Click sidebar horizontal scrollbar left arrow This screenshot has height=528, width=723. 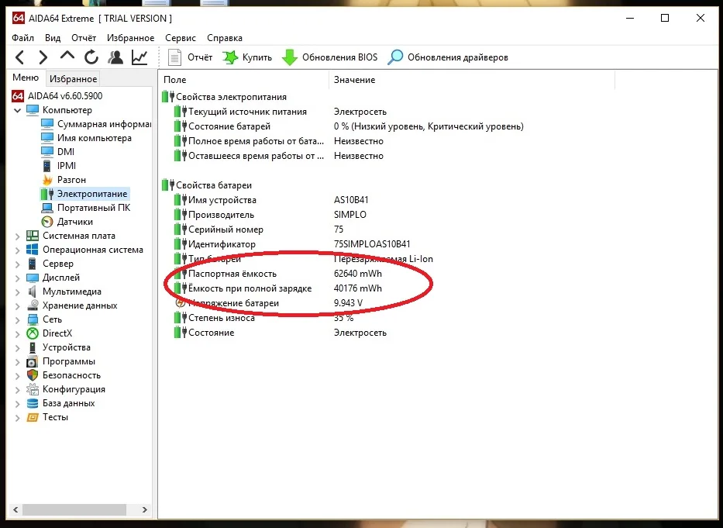point(15,509)
